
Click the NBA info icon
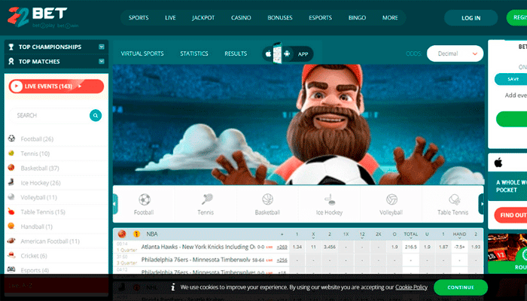point(136,234)
